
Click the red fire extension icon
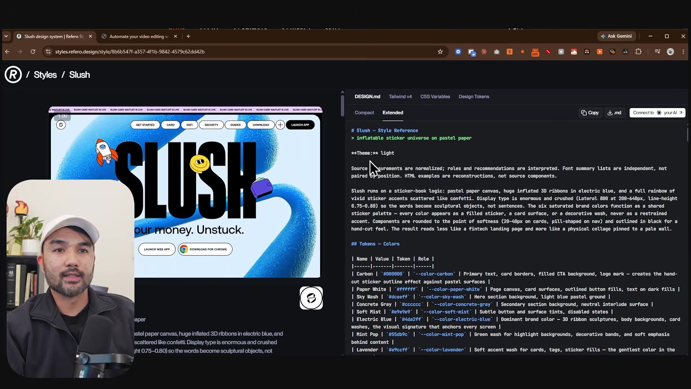point(574,52)
